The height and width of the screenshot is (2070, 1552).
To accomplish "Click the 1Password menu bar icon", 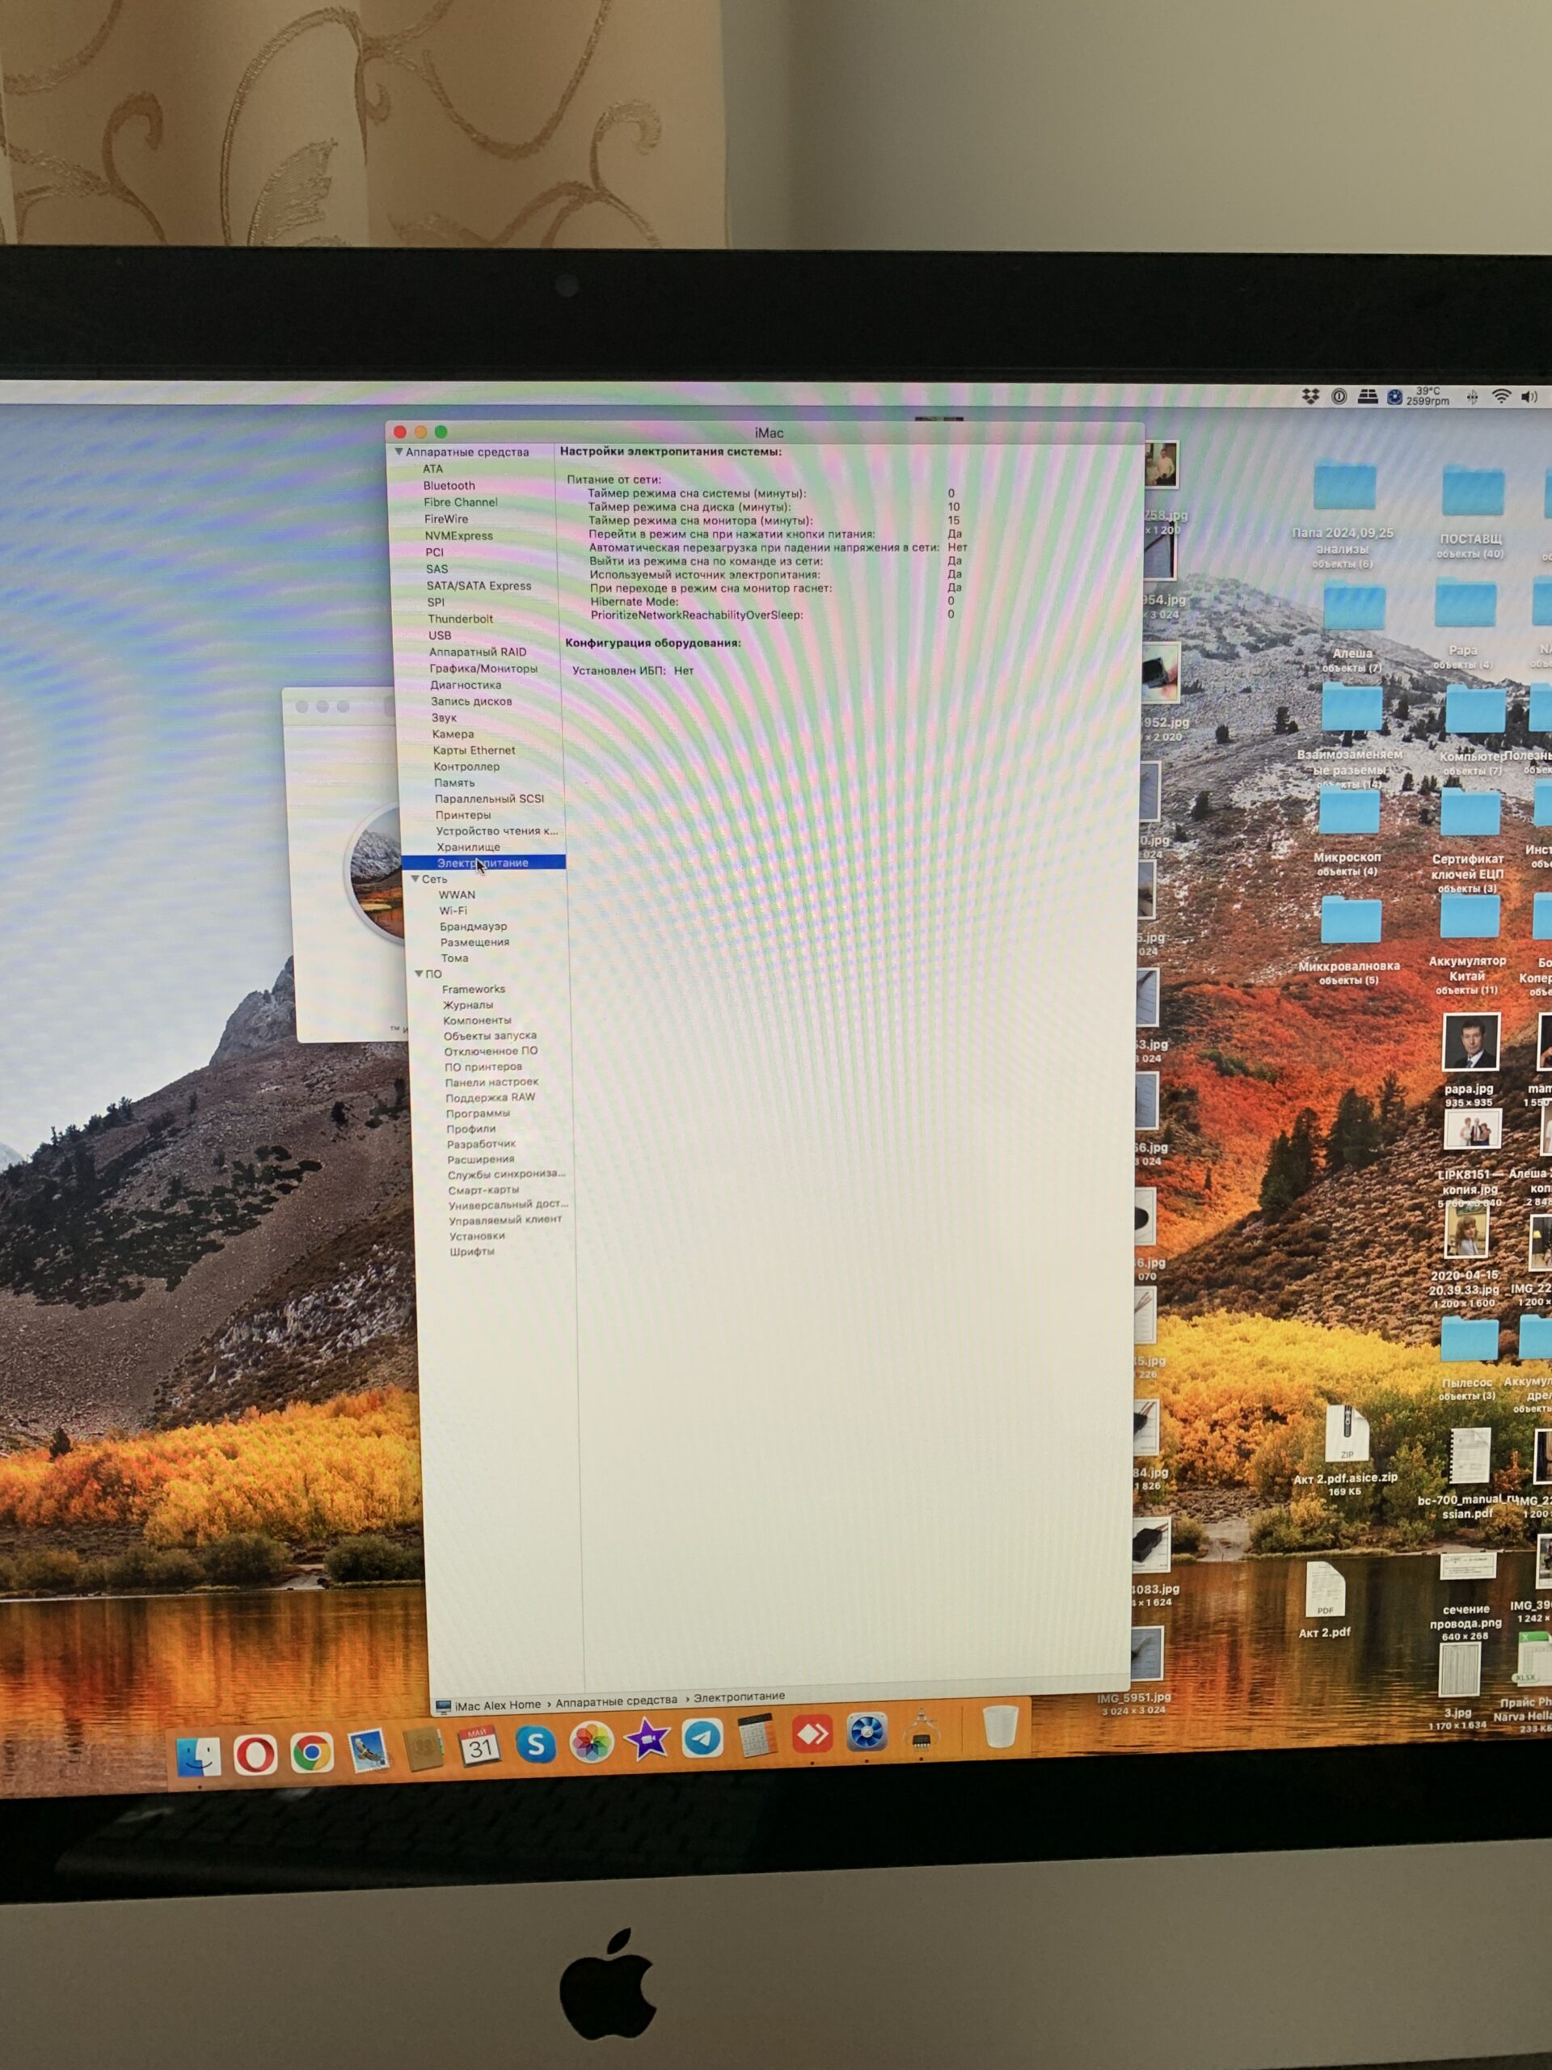I will pyautogui.click(x=1339, y=396).
